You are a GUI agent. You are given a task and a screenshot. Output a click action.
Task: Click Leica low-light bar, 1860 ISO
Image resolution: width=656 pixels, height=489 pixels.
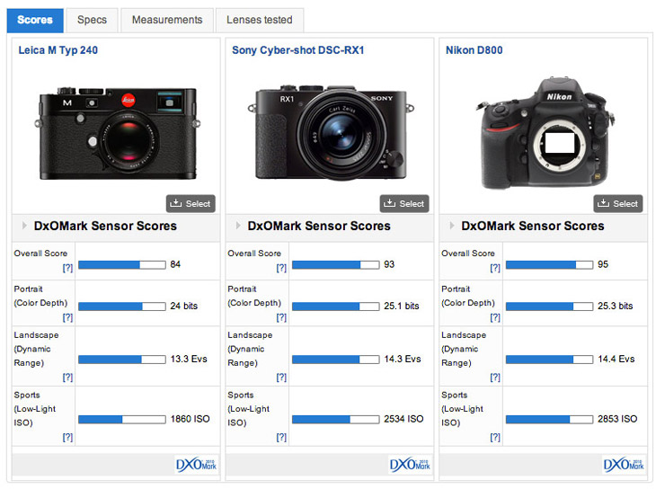point(122,420)
